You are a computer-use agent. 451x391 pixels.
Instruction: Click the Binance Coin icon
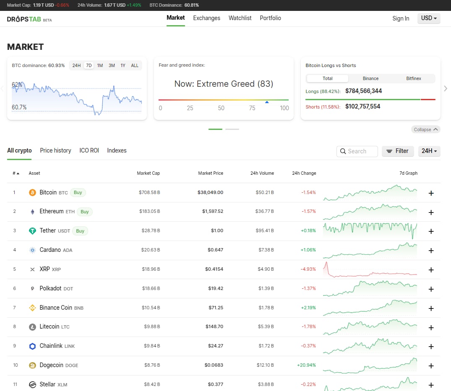point(32,308)
